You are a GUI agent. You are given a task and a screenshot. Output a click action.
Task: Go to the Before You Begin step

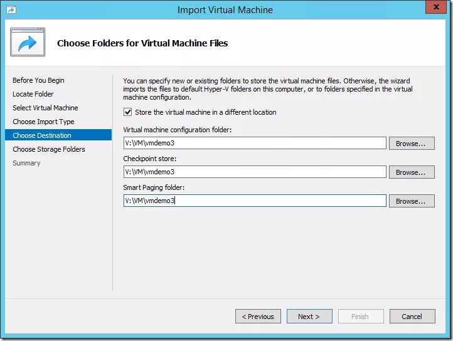(38, 80)
